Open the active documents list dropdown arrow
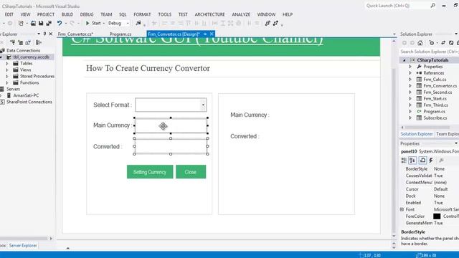Viewport: 459px width, 258px height. point(394,34)
